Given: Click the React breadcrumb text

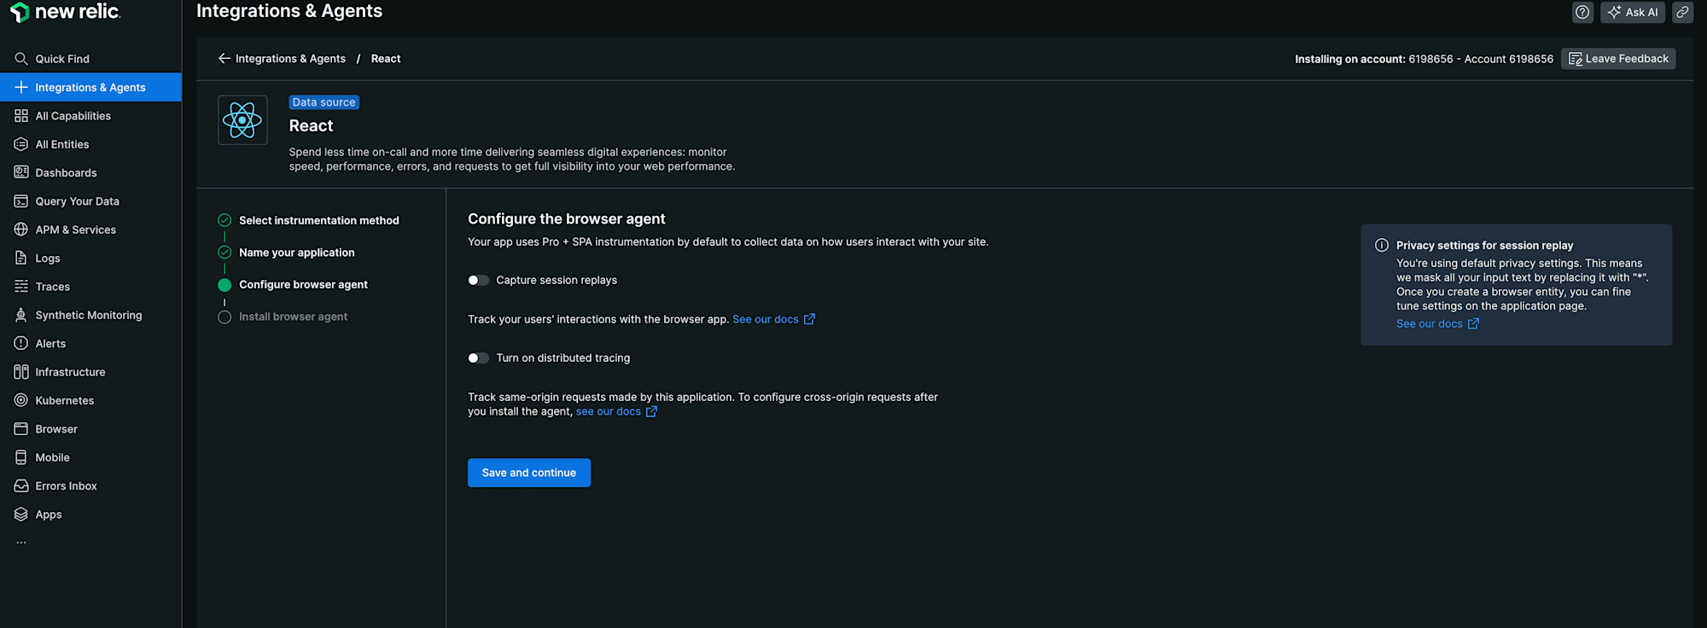Looking at the screenshot, I should pyautogui.click(x=386, y=59).
